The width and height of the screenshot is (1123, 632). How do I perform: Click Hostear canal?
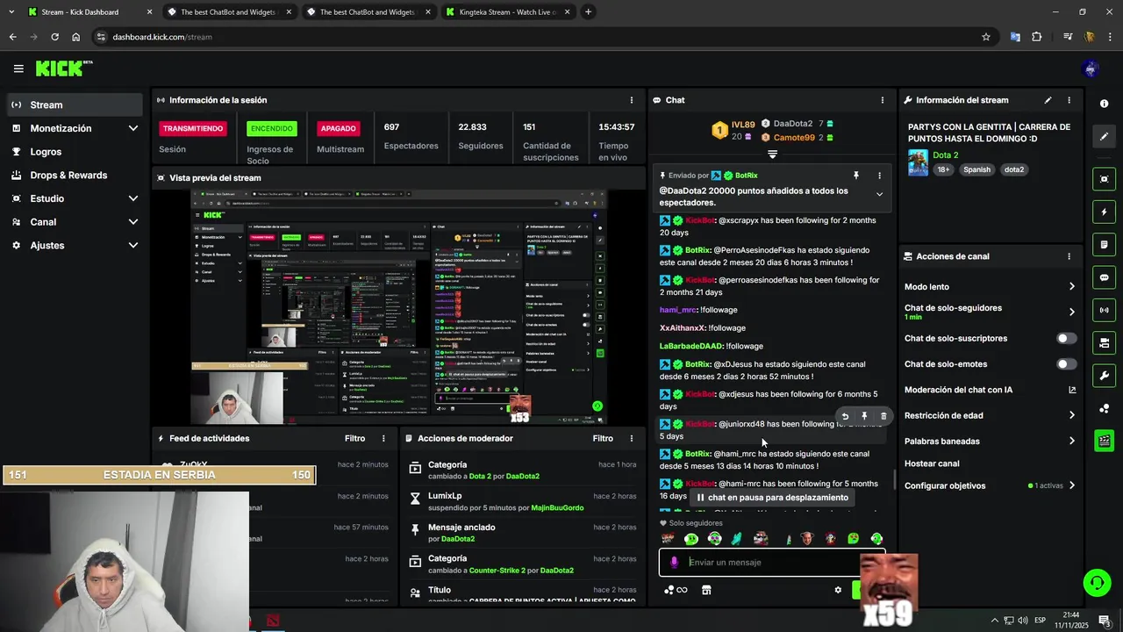pos(932,463)
